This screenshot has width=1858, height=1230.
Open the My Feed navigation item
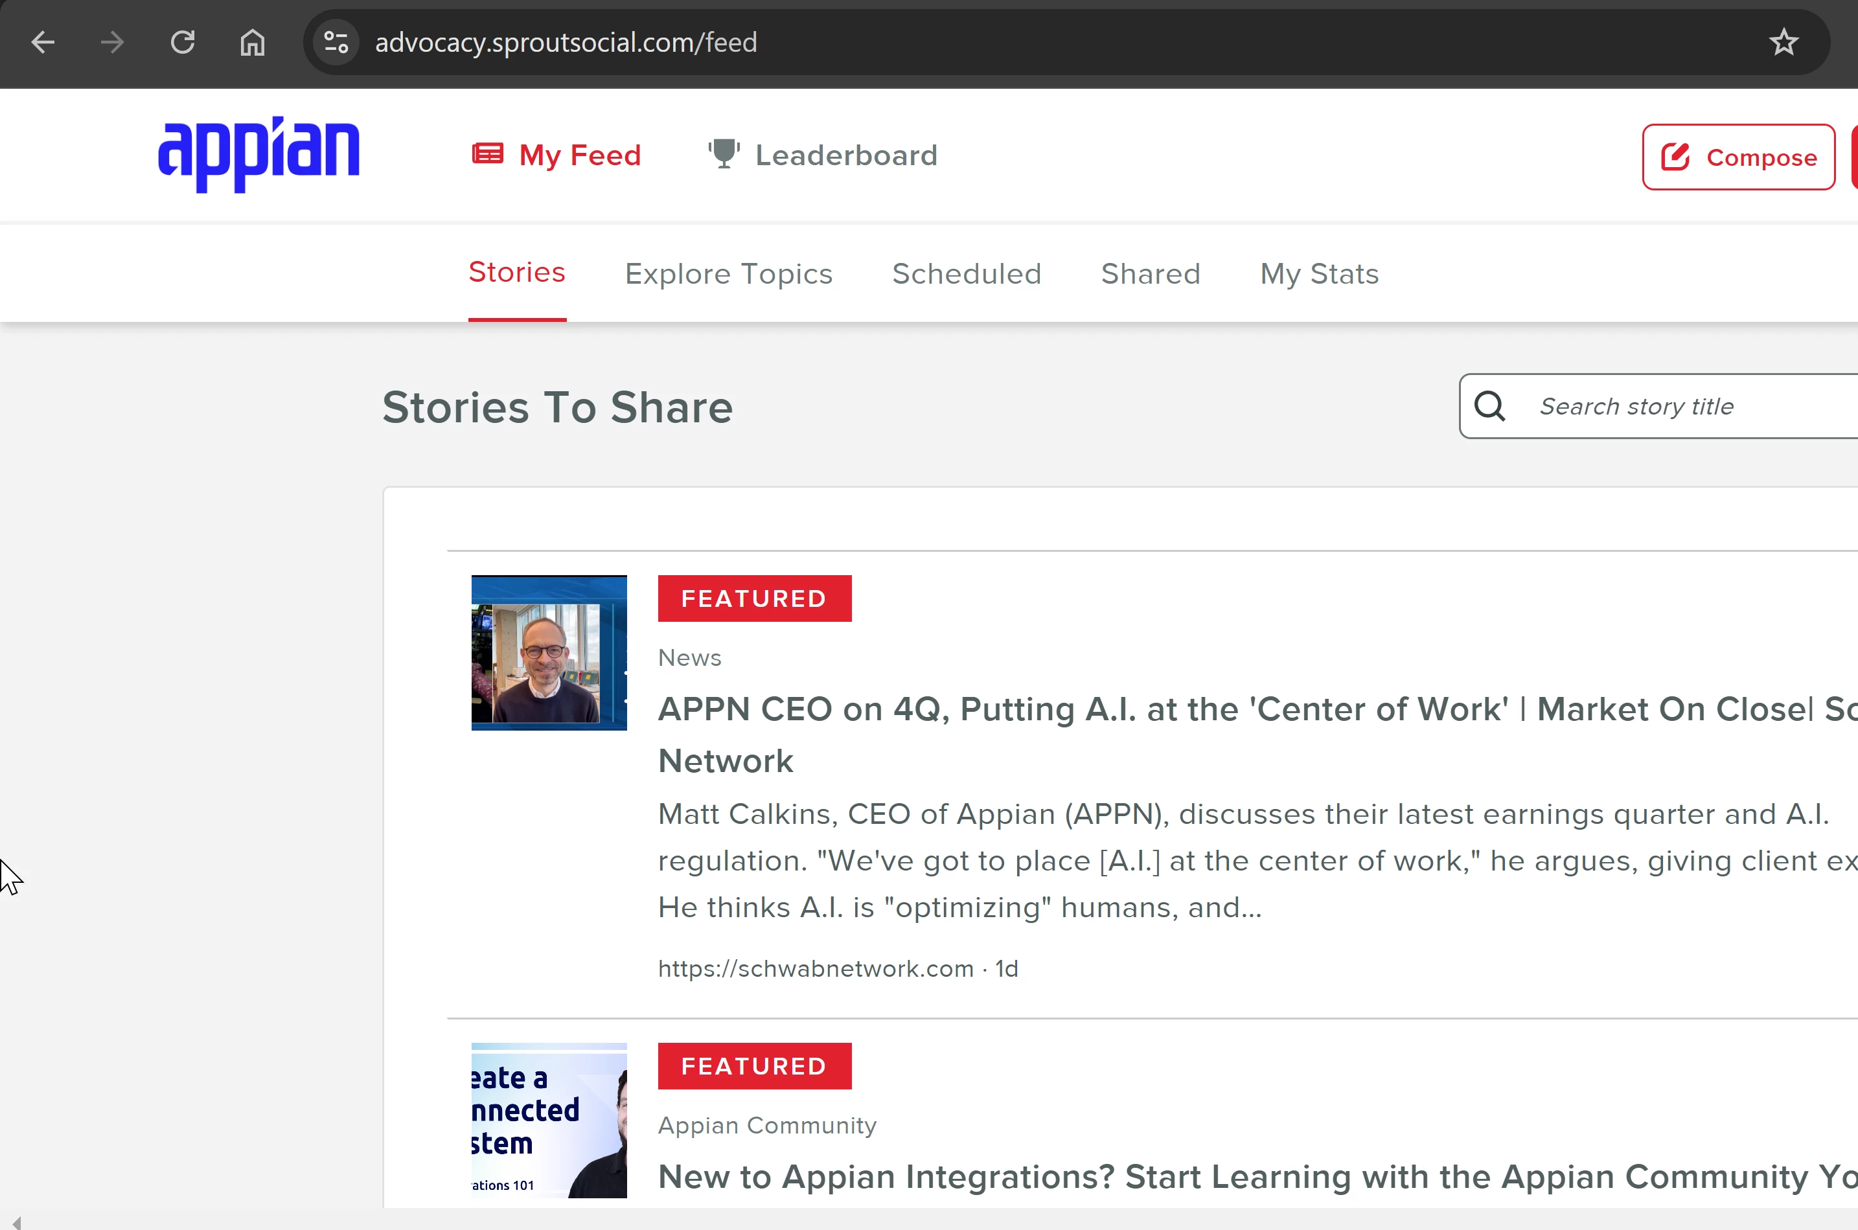point(556,155)
